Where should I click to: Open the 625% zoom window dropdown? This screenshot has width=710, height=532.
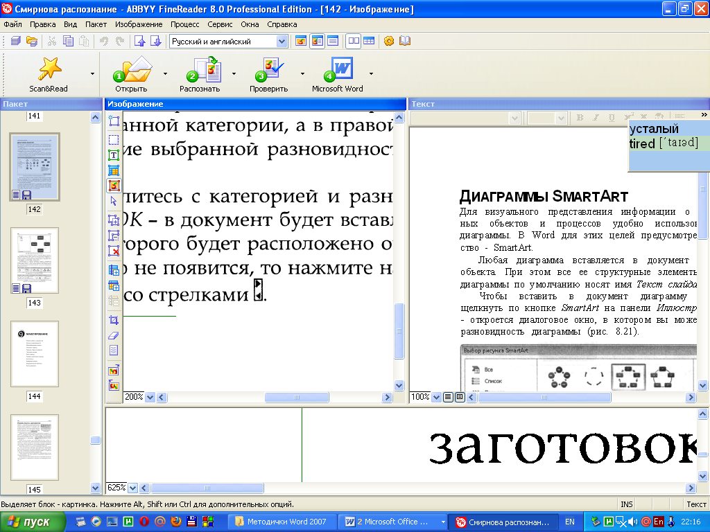(x=132, y=488)
